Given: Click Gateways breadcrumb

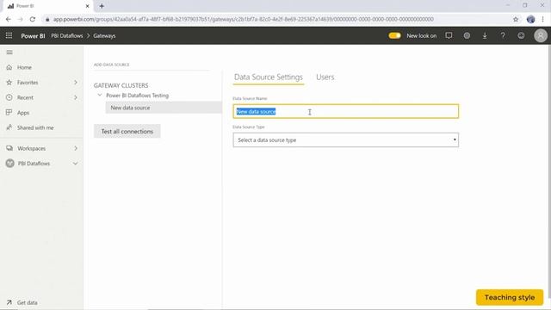Looking at the screenshot, I should [104, 36].
